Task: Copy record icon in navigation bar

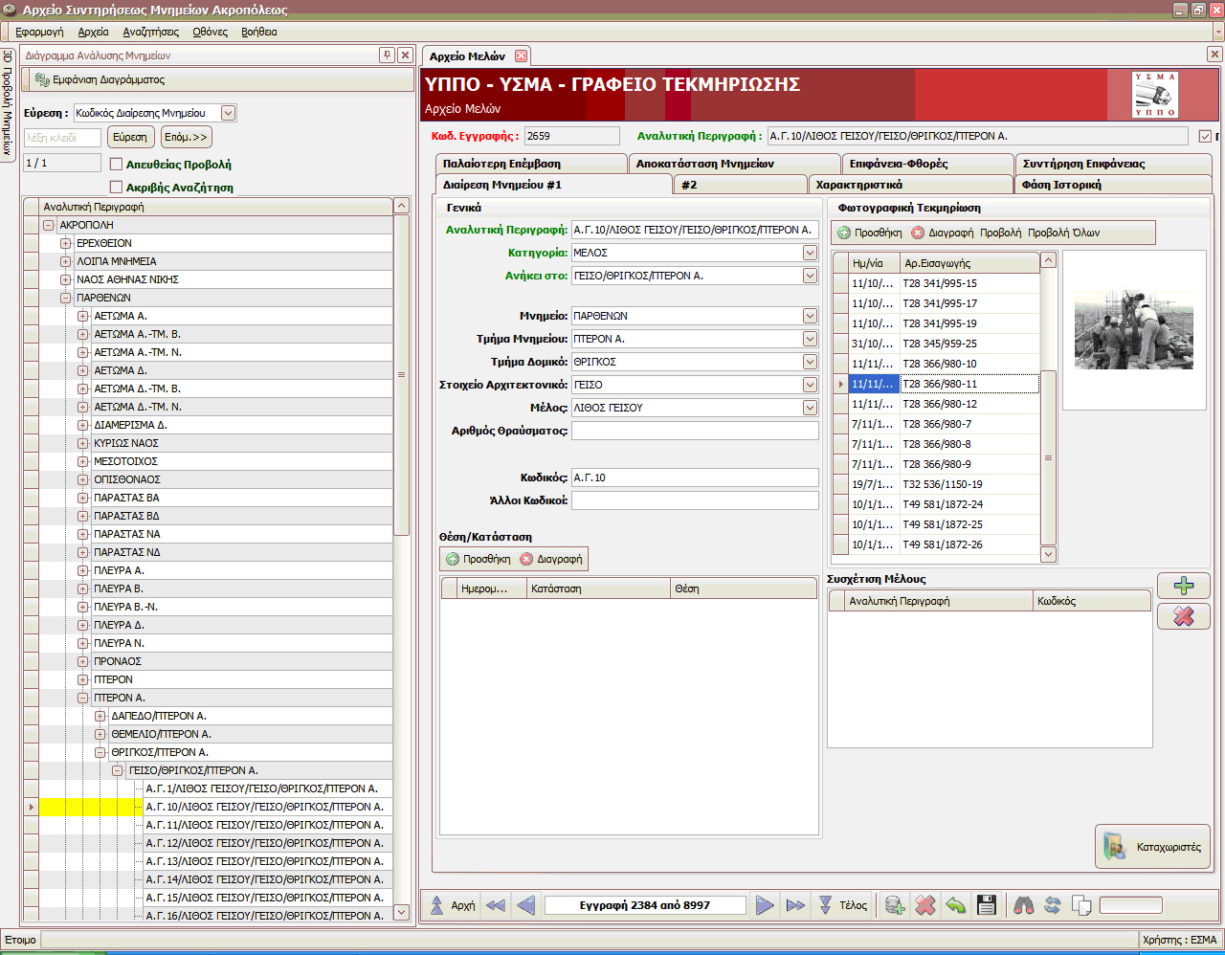Action: pos(1081,905)
